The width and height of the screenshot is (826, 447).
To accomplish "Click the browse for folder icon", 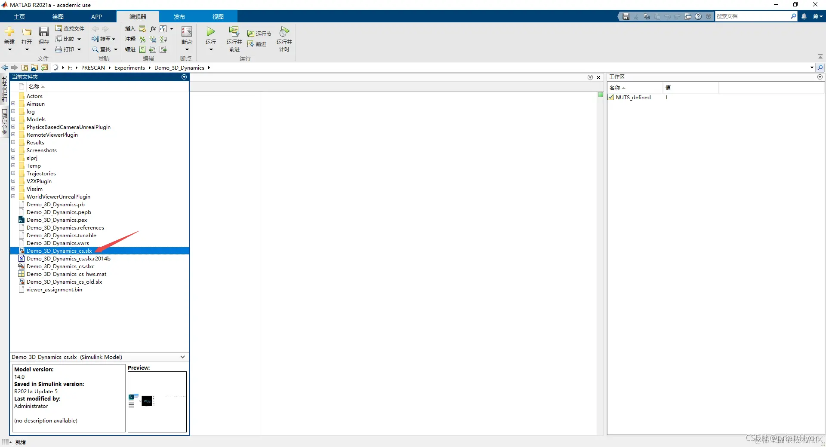I will [34, 67].
